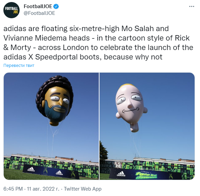Click the dark tree in right photo

click(x=104, y=152)
